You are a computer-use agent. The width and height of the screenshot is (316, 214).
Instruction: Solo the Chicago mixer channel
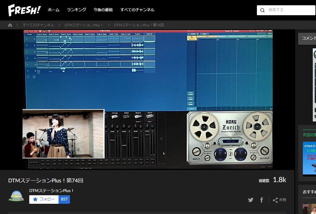pos(113,160)
